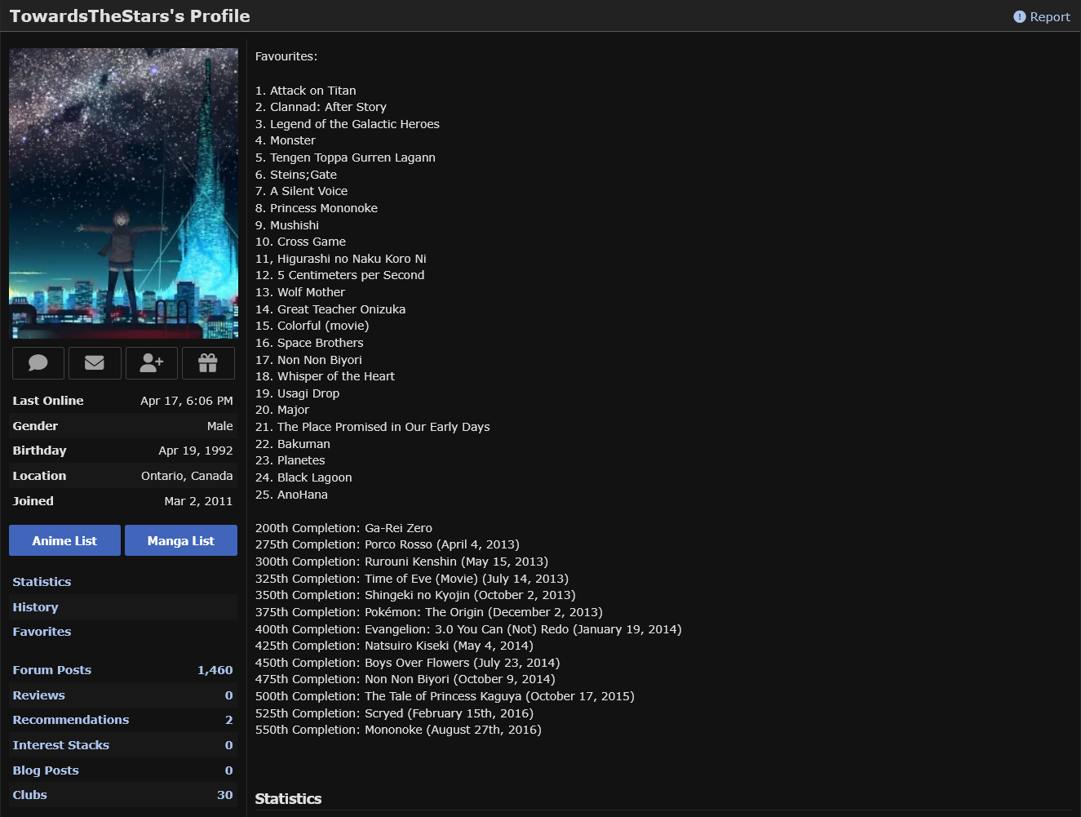The height and width of the screenshot is (817, 1081).
Task: Click "200th Completion: Ga-Rei Zero"
Action: [x=343, y=528]
